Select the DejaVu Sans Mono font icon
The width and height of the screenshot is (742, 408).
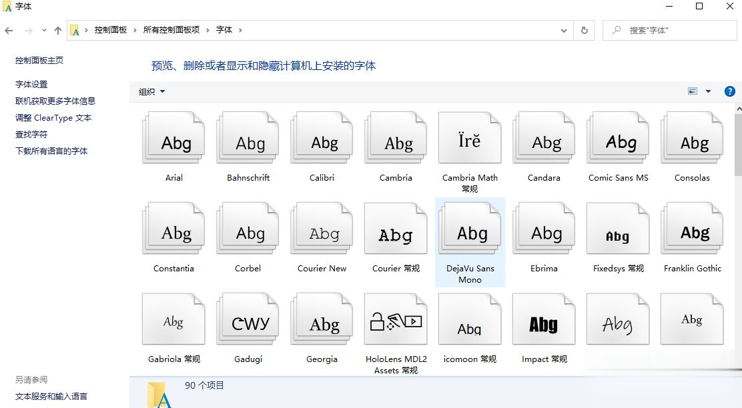coord(470,229)
